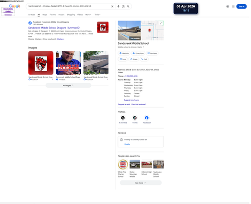
Task: Open the Reviews button
Action: pos(152,53)
